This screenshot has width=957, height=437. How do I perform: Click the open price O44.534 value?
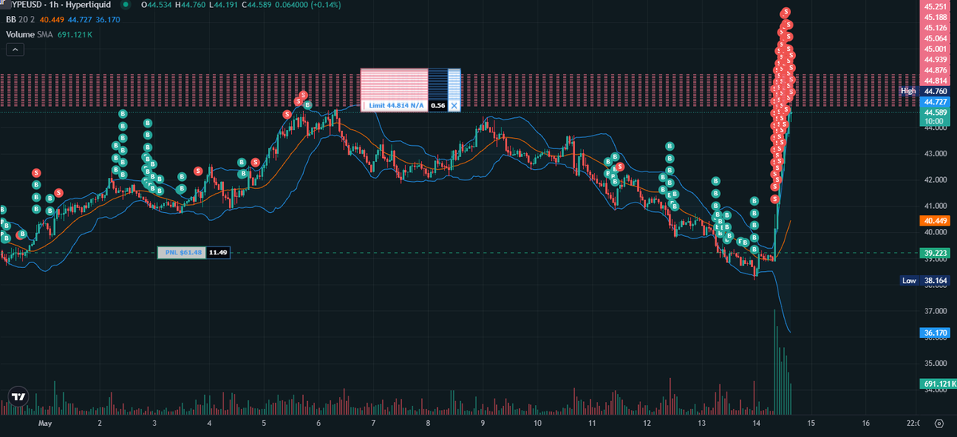(x=156, y=6)
